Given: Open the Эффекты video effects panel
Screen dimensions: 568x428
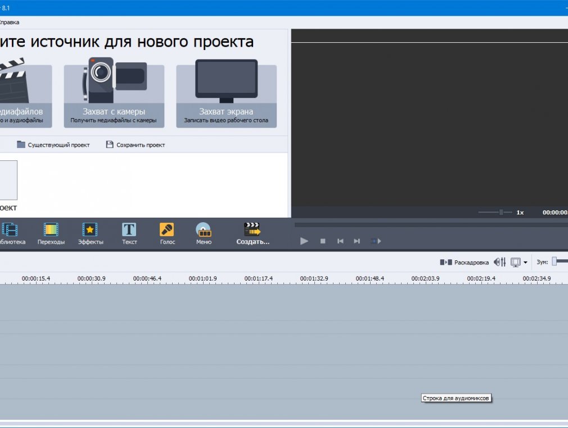Looking at the screenshot, I should point(90,234).
